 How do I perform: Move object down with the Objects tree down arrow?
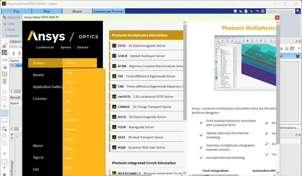click(20, 53)
